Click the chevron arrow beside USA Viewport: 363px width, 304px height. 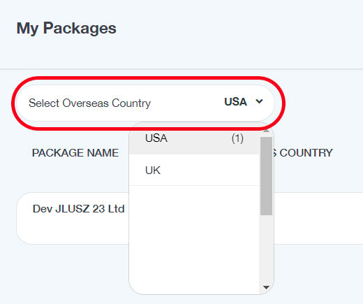(x=259, y=101)
